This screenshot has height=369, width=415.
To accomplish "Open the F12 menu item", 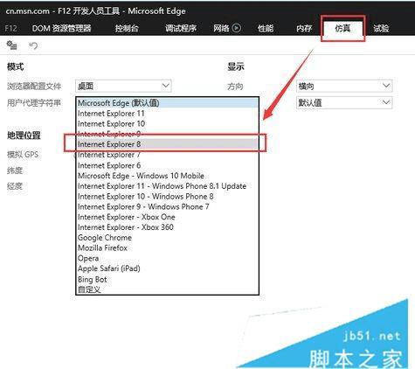I will pyautogui.click(x=10, y=28).
